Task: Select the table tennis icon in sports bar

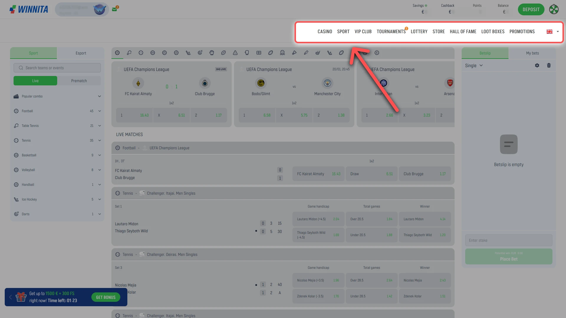Action: point(129,53)
